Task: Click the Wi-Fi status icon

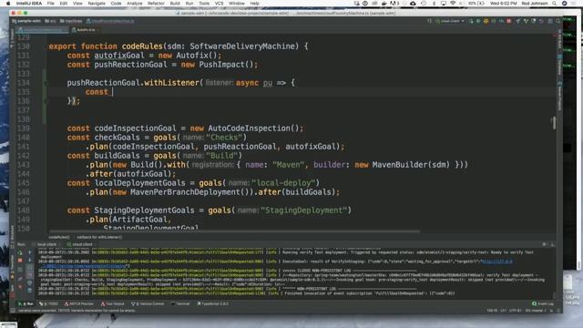Action: pyautogui.click(x=453, y=4)
